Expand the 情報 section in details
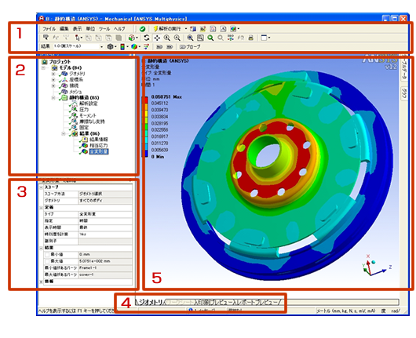This screenshot has width=416, height=338. (41, 282)
